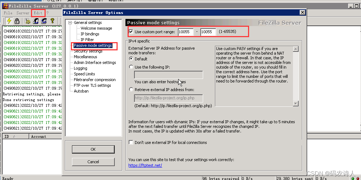Click the green indicator light in status bar
This screenshot has height=180, width=361.
[354, 179]
